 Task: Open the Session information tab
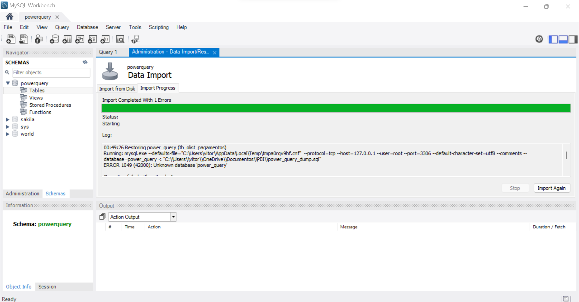47,287
